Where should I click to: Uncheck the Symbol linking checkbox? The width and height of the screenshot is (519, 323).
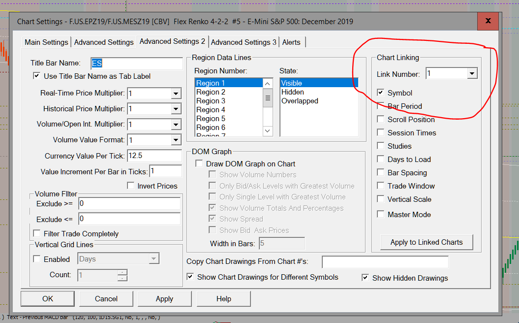pos(381,93)
